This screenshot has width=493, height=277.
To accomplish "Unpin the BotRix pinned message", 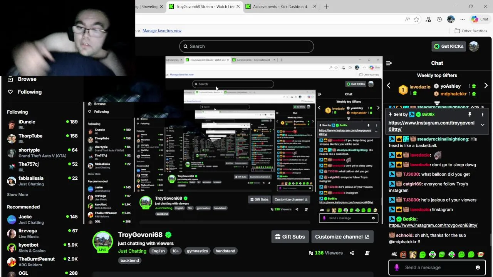I will point(470,115).
